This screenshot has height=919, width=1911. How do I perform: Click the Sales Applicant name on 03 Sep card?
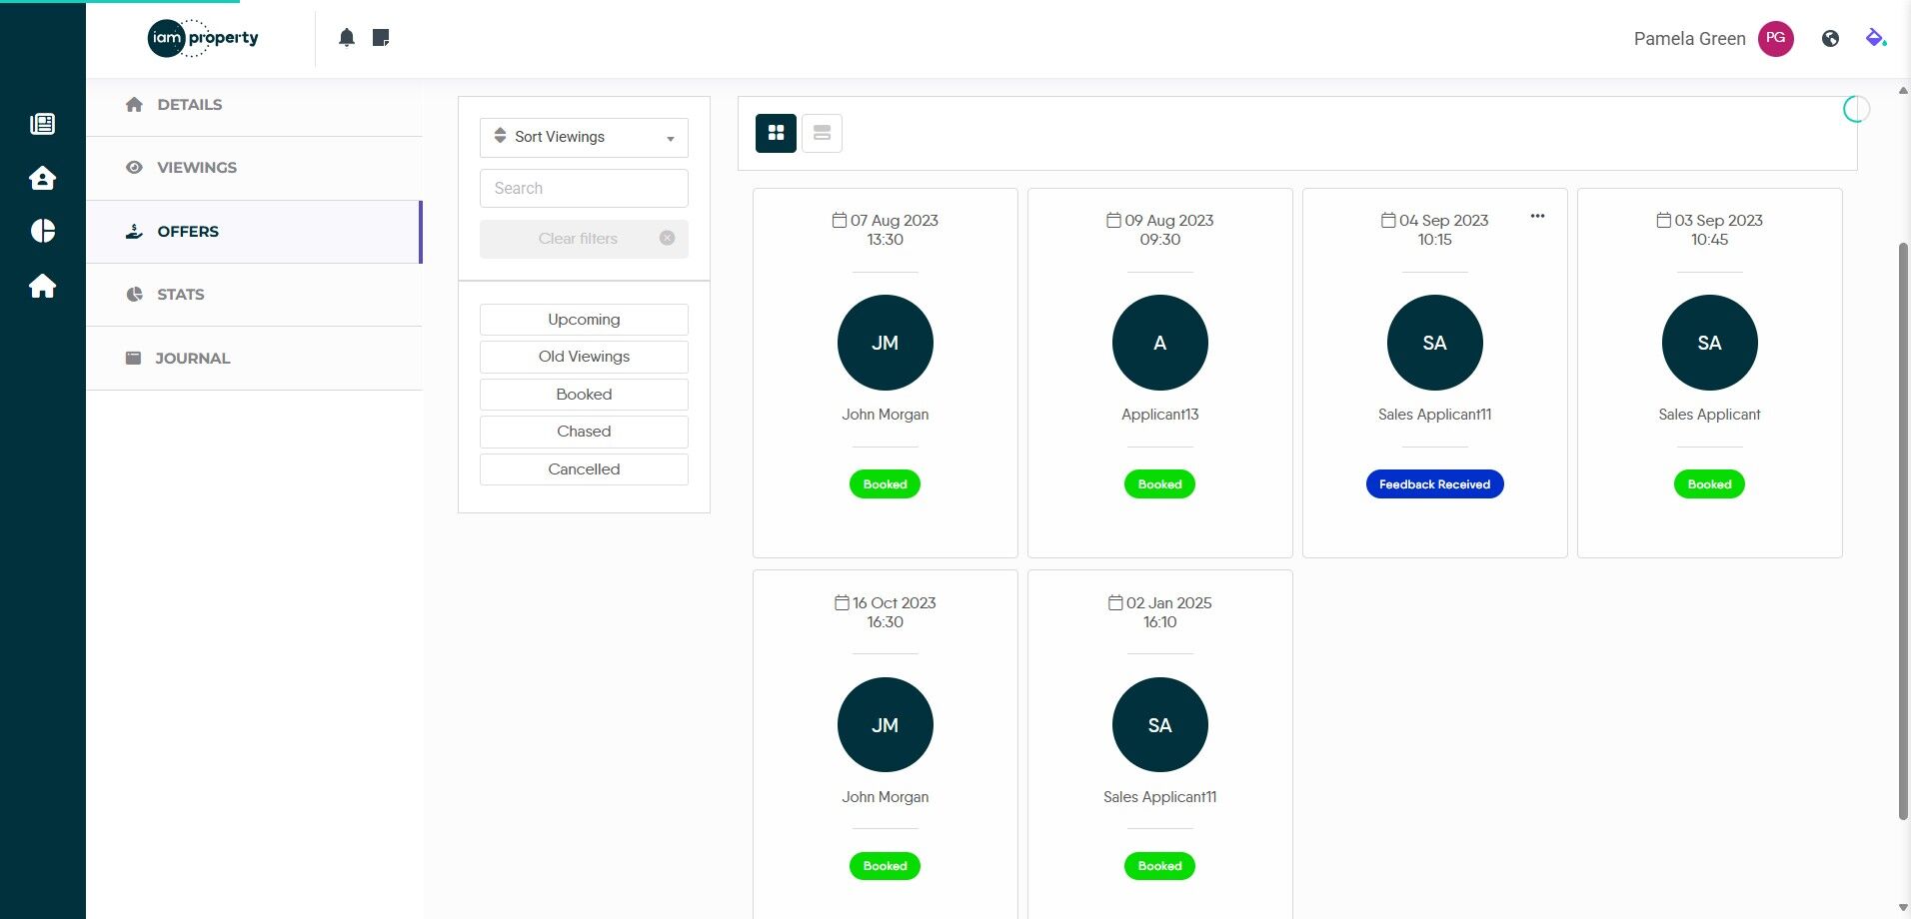click(1710, 415)
